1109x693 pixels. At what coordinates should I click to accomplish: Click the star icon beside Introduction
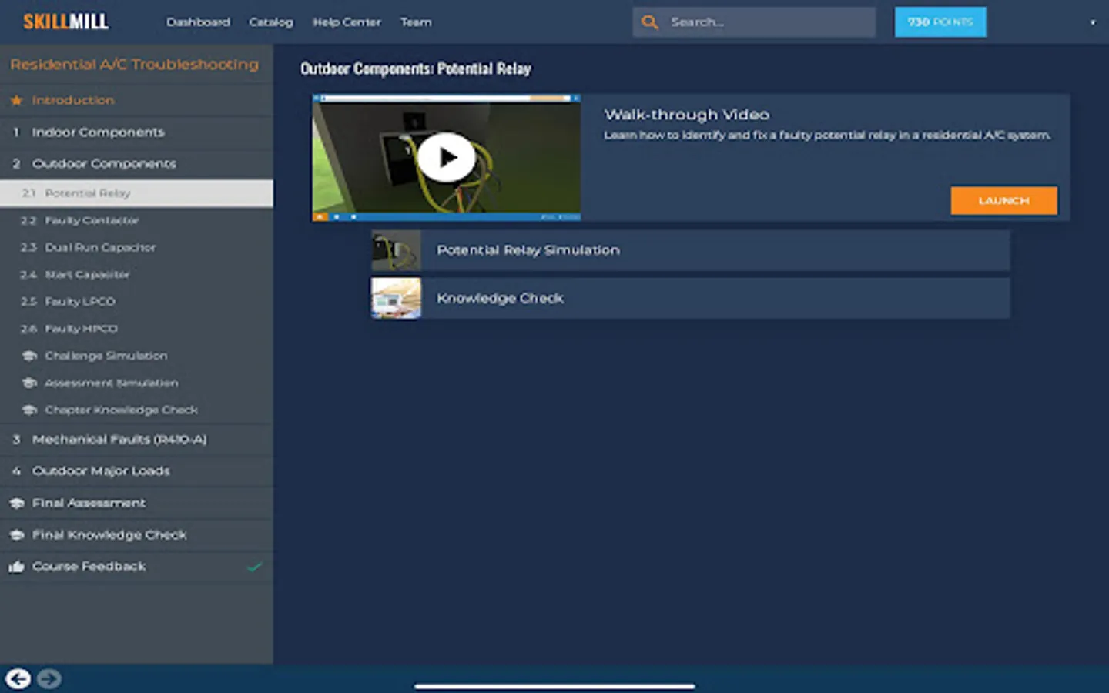(16, 100)
